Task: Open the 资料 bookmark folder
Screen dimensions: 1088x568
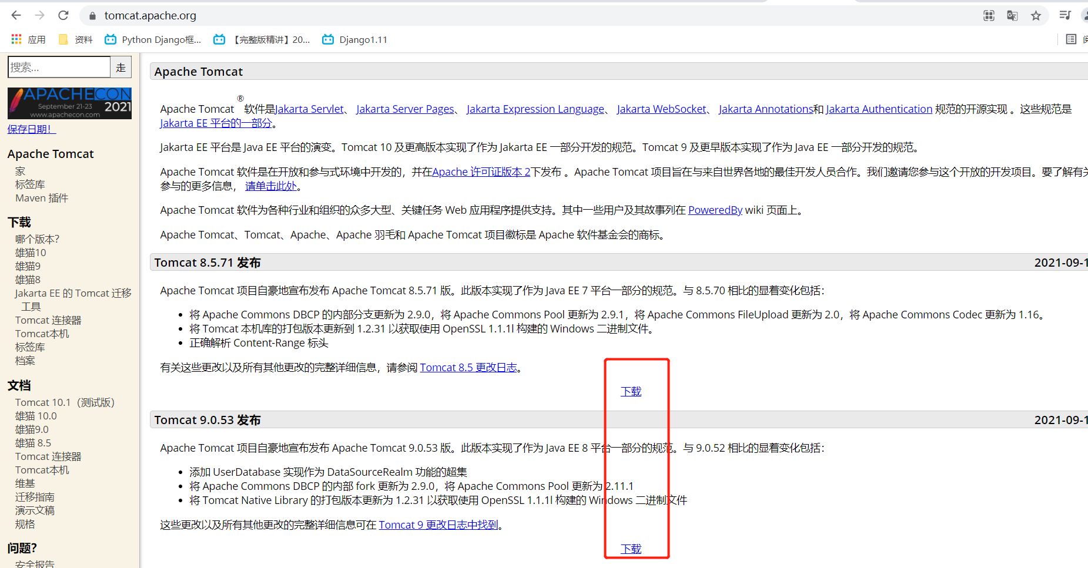Action: (x=75, y=39)
